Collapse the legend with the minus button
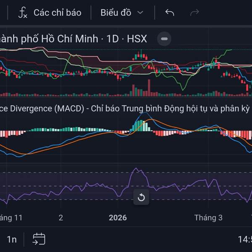 164,39
